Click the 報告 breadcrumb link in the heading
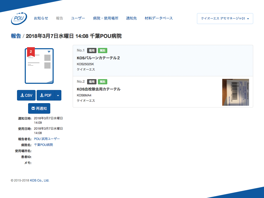This screenshot has width=264, height=198. 16,36
